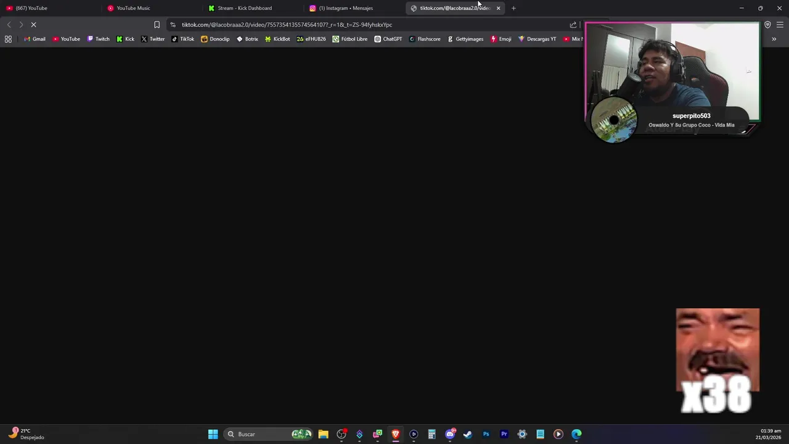Image resolution: width=789 pixels, height=444 pixels.
Task: Click the Buscar taskbar search box
Action: pyautogui.click(x=268, y=434)
